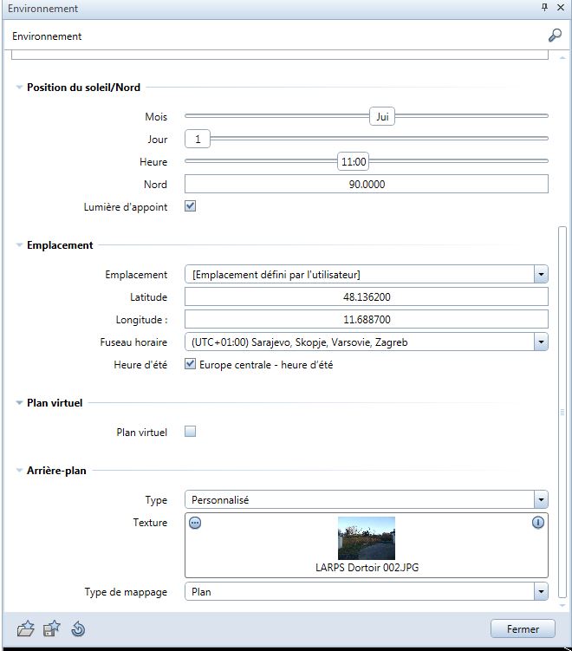Viewport: 572px width, 651px height.
Task: Show texture info icon
Action: [x=538, y=523]
